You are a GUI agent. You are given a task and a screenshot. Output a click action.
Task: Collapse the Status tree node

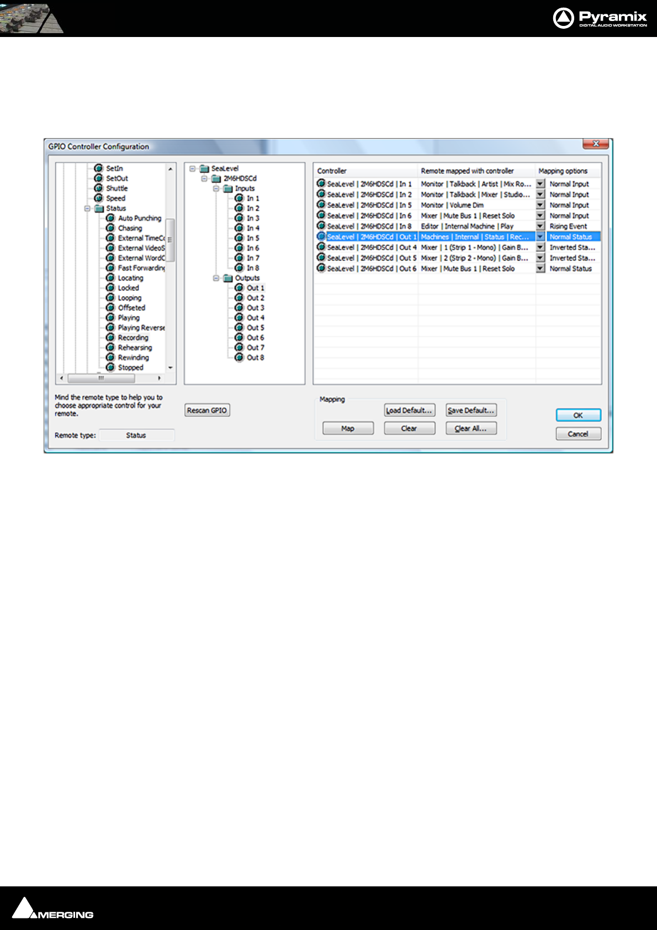pos(87,208)
